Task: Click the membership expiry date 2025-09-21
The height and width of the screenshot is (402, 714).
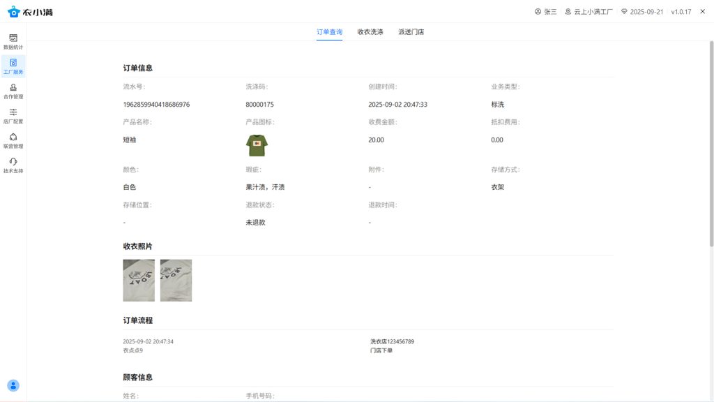Action: click(641, 12)
